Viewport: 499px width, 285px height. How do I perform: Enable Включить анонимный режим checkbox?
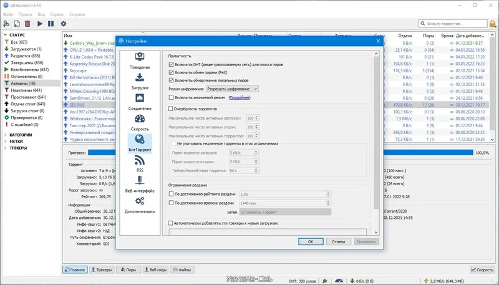tap(171, 97)
